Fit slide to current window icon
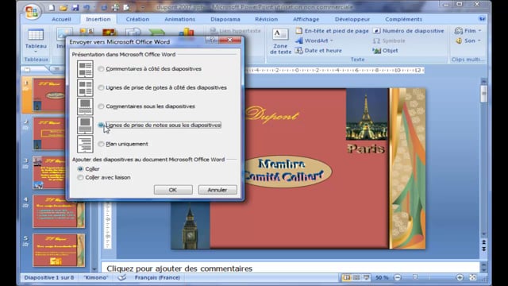Viewport: 508px width, 286px height. [x=473, y=277]
